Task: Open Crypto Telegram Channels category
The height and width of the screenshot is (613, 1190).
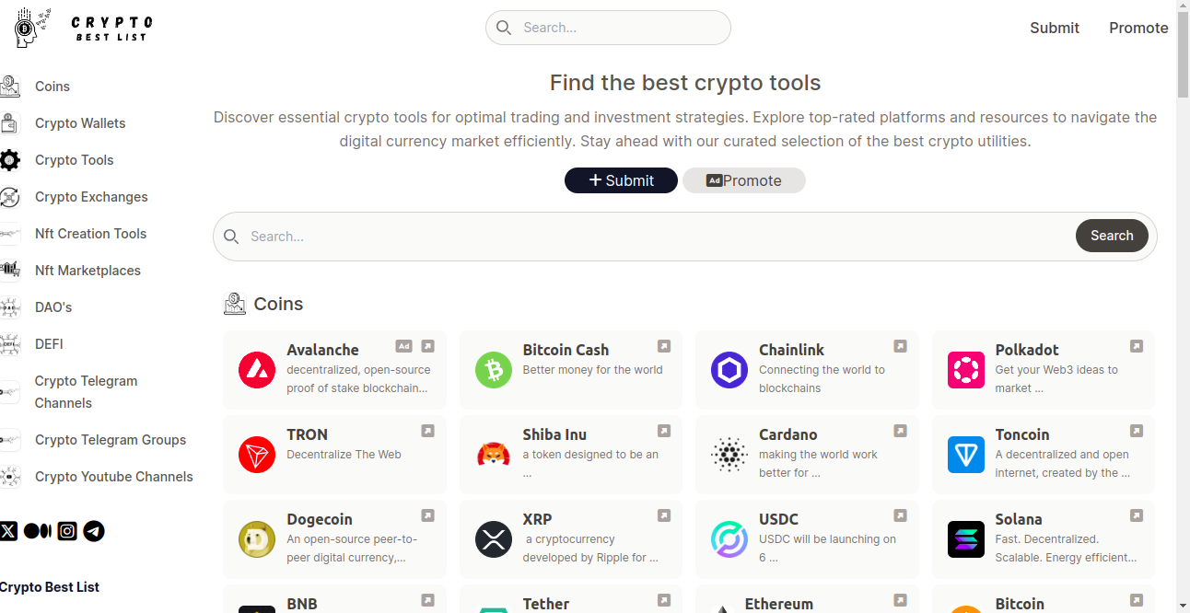Action: coord(86,392)
